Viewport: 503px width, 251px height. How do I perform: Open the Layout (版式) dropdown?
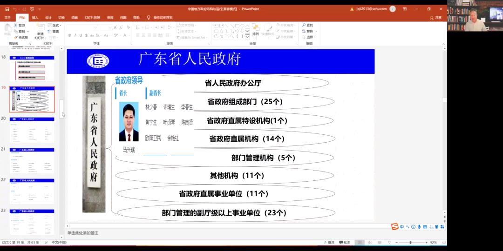coord(54,25)
